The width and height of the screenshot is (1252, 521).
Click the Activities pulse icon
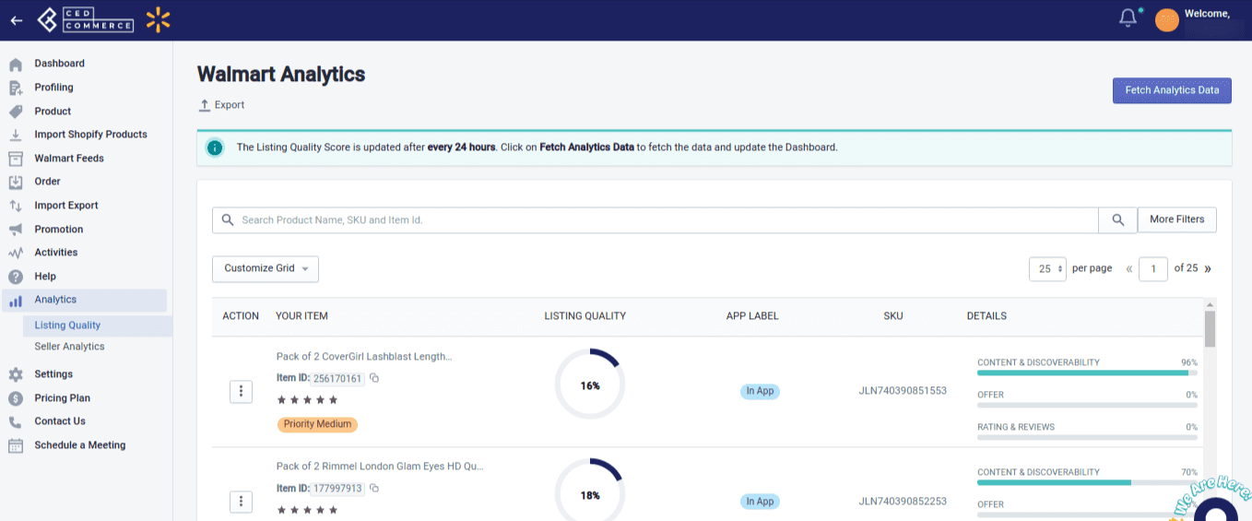tap(16, 253)
